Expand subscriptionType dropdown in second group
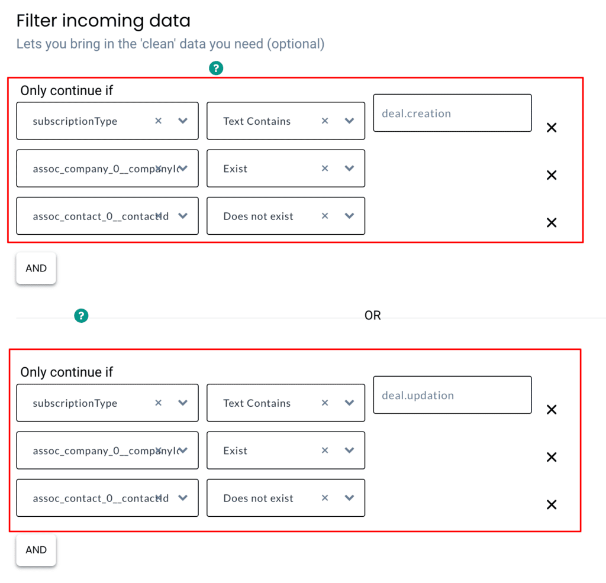The height and width of the screenshot is (583, 606). pos(183,403)
